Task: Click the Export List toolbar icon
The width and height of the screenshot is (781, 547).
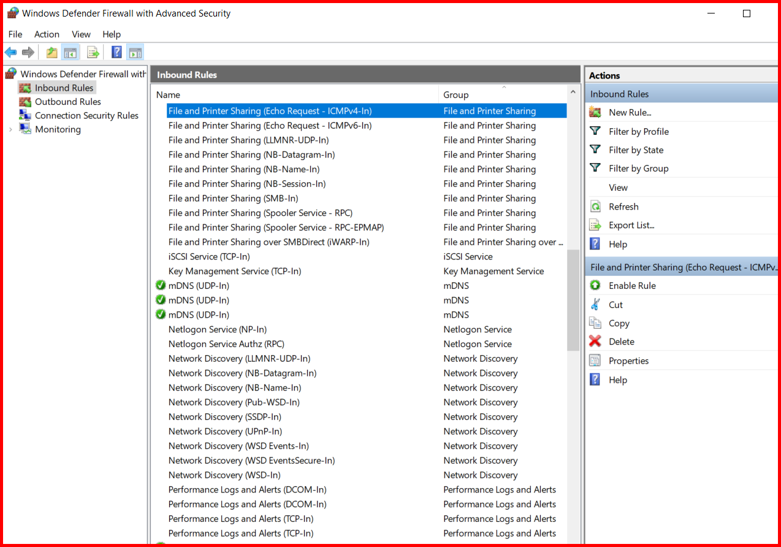Action: 93,52
